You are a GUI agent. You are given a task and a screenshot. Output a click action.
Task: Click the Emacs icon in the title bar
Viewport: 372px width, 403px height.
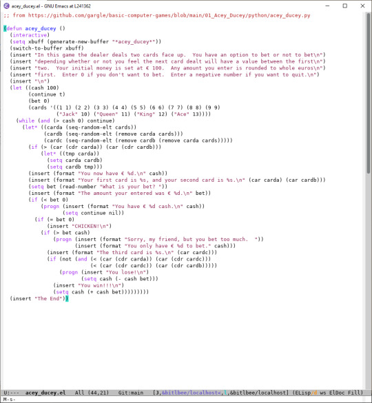pyautogui.click(x=6, y=6)
